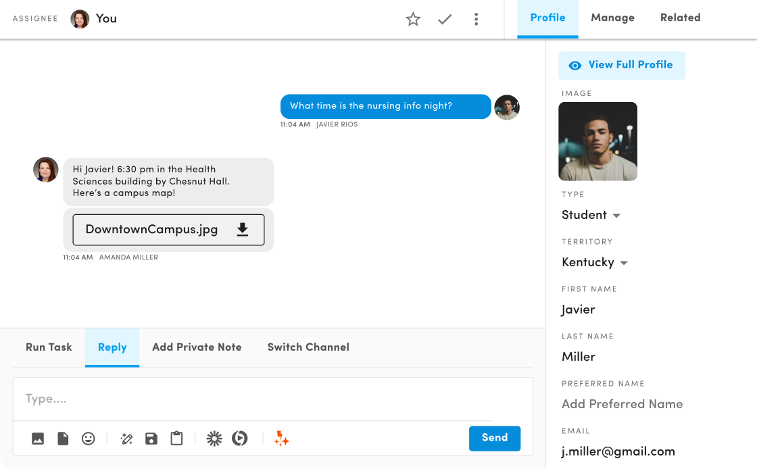Screen dimensions: 757x469
Task: Click the clipboard icon in reply toolbar
Action: (x=176, y=439)
